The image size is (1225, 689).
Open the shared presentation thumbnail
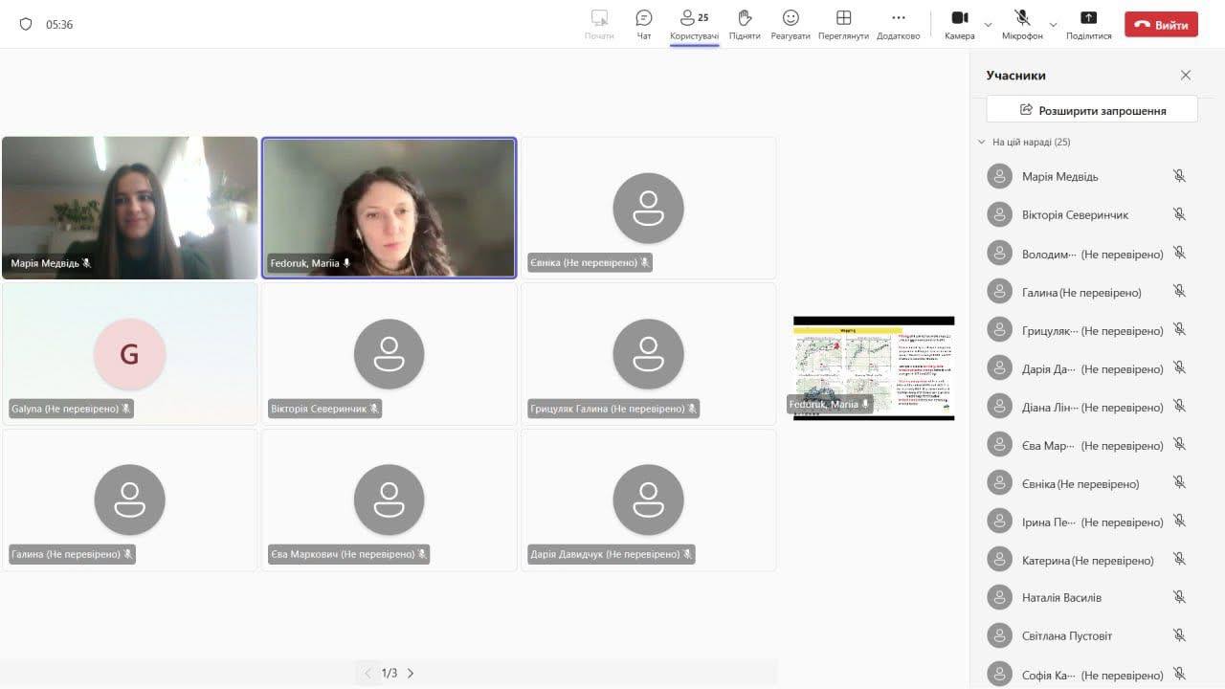pyautogui.click(x=873, y=367)
